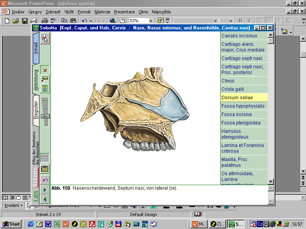The width and height of the screenshot is (306, 229).
Task: Click the Sobotta label-marker icon
Action: [x=45, y=79]
